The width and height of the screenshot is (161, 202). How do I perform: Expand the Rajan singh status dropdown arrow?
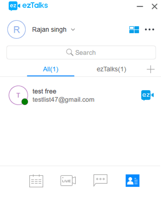(73, 30)
